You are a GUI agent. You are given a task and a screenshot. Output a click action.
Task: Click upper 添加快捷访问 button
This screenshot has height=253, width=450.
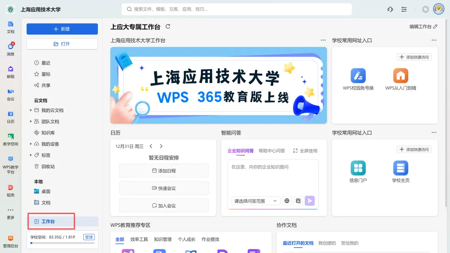(414, 57)
